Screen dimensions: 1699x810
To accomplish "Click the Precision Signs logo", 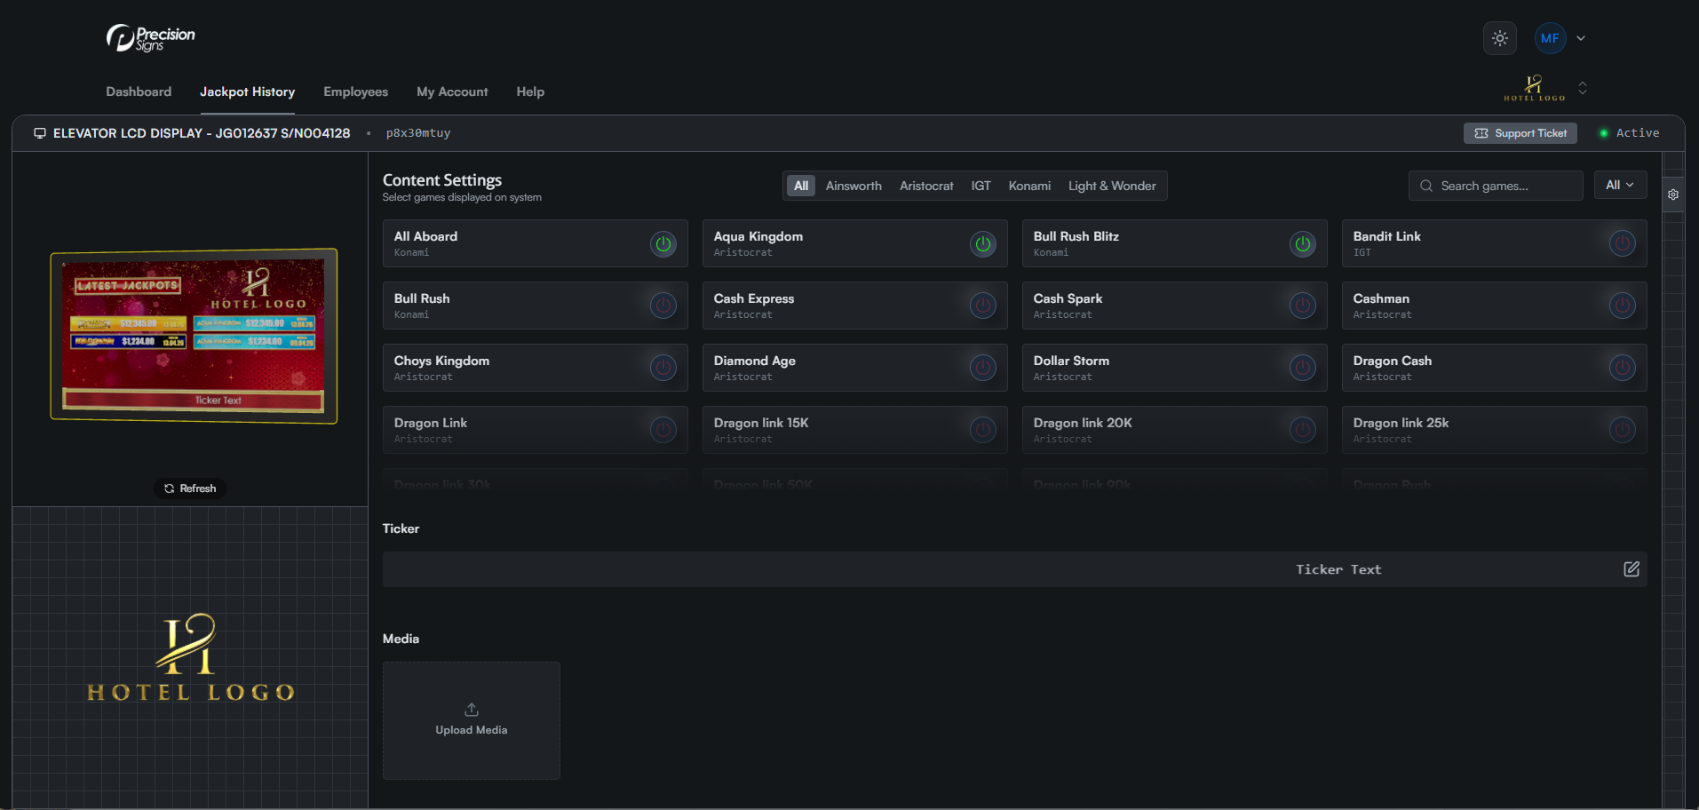I will click(x=149, y=37).
